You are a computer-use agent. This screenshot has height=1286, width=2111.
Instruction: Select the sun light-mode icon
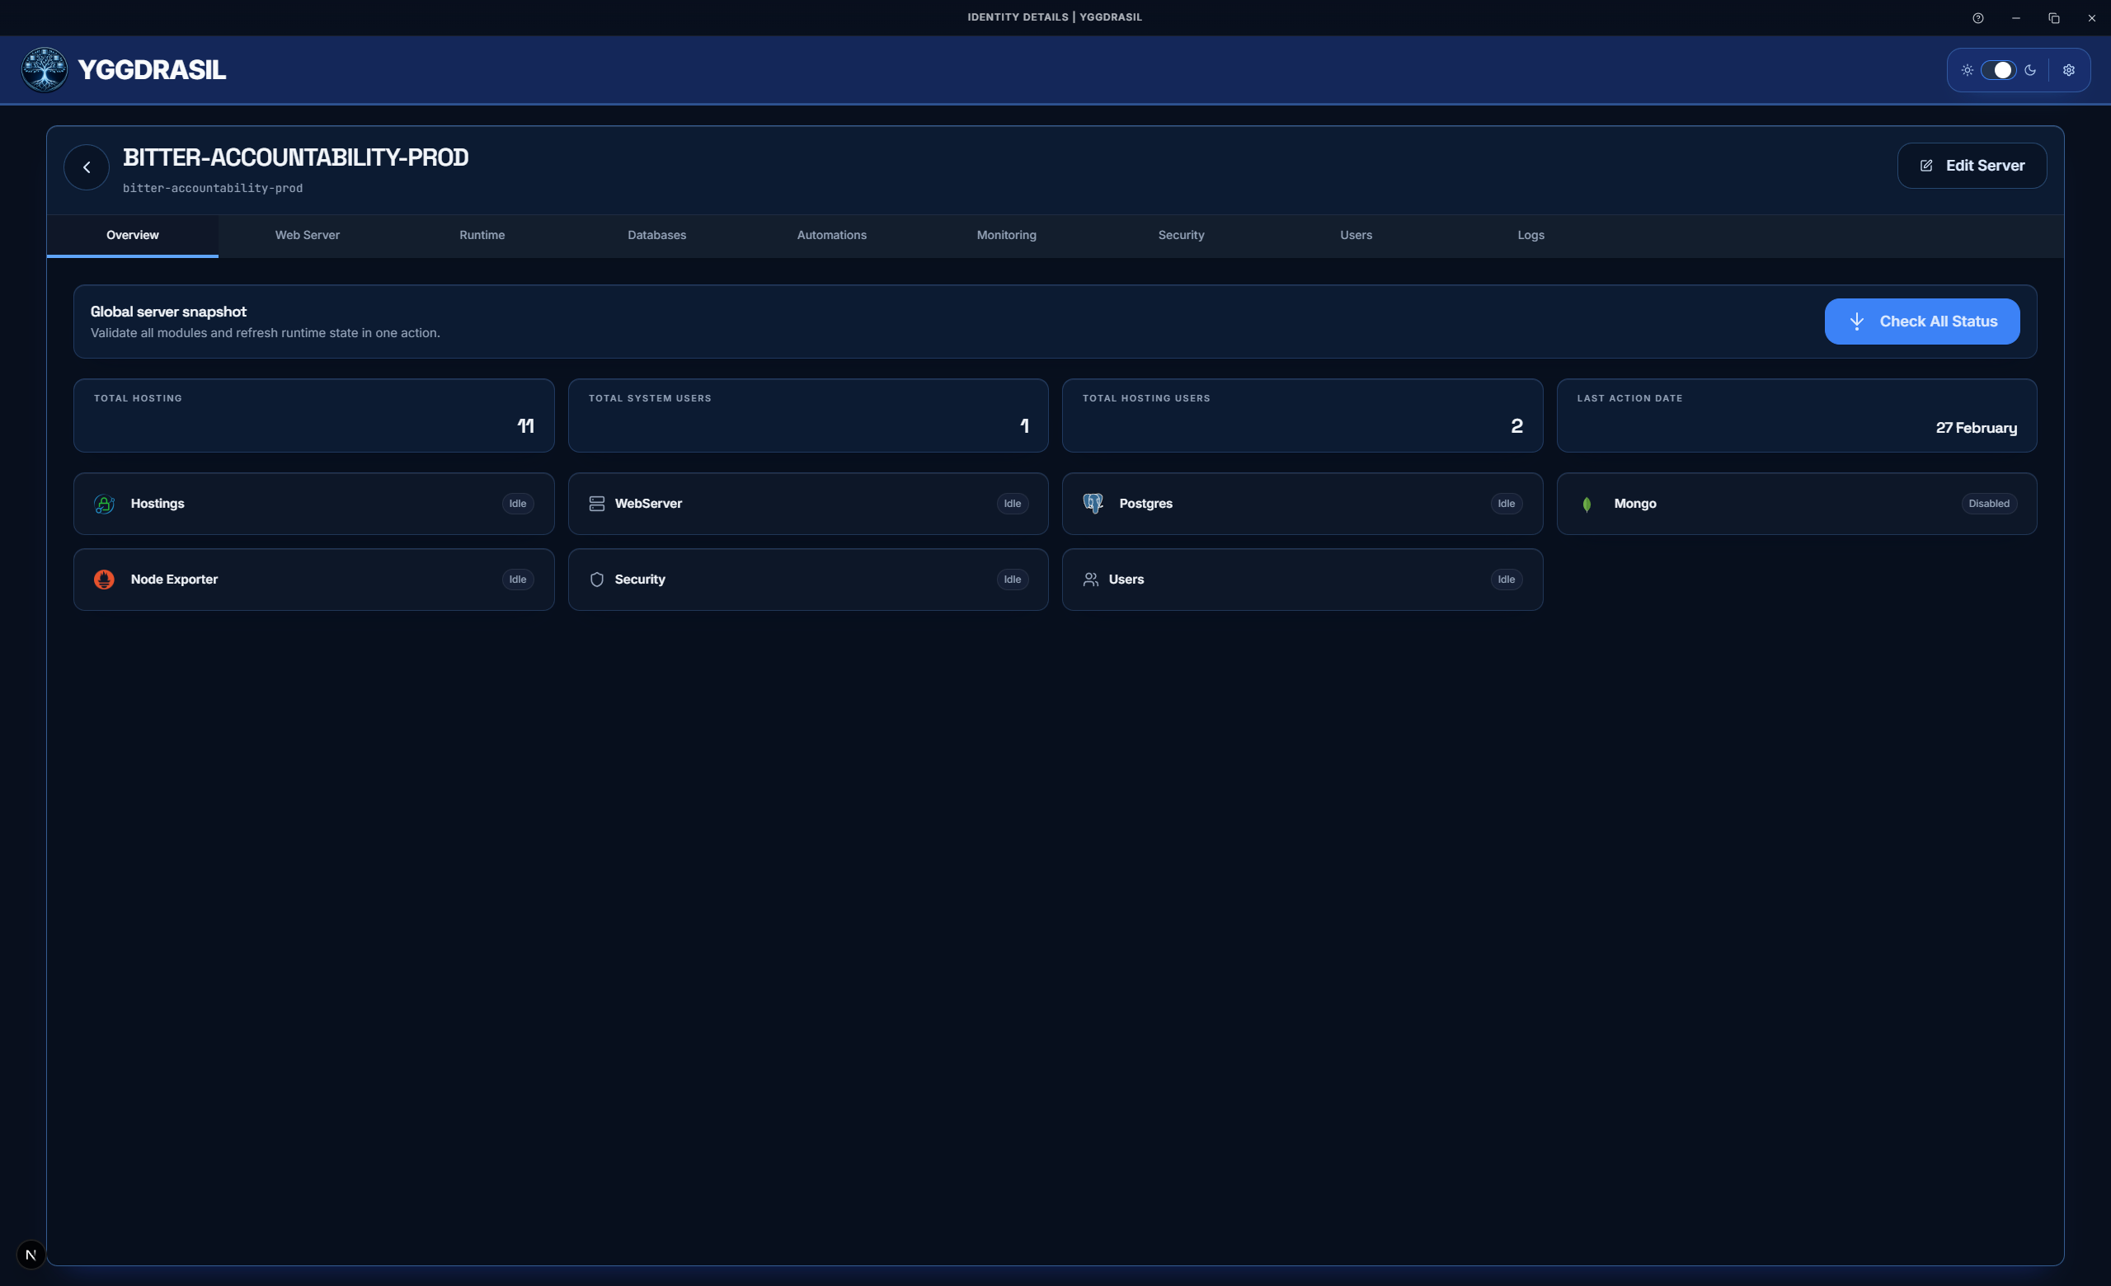pos(1968,69)
